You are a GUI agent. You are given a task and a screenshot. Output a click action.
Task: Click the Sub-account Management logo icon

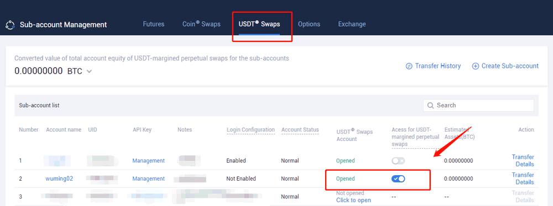pos(10,25)
